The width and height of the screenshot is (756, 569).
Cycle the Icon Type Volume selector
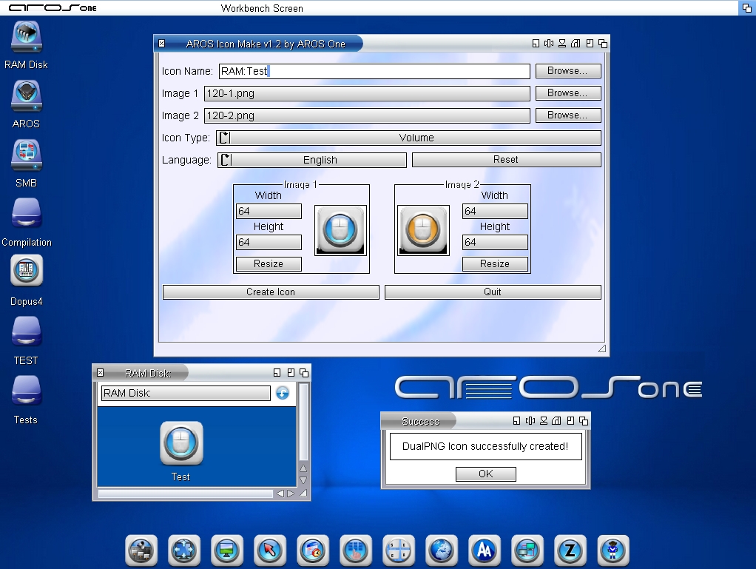(408, 138)
